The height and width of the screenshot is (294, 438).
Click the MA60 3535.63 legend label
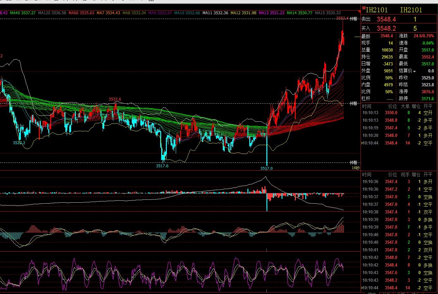81,13
